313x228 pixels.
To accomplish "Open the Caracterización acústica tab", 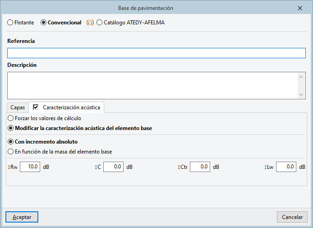I will coord(71,108).
